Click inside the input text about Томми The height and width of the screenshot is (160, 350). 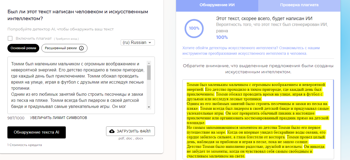(77, 85)
